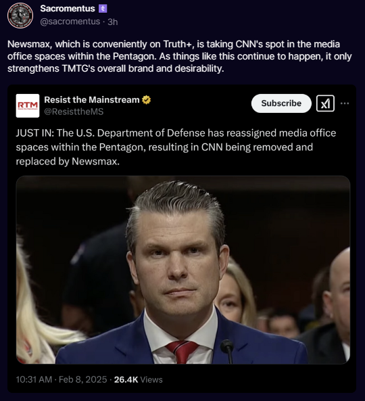Open the quoted tweet text beginning JUST IN
Screen dimensions: 365x401
click(176, 147)
